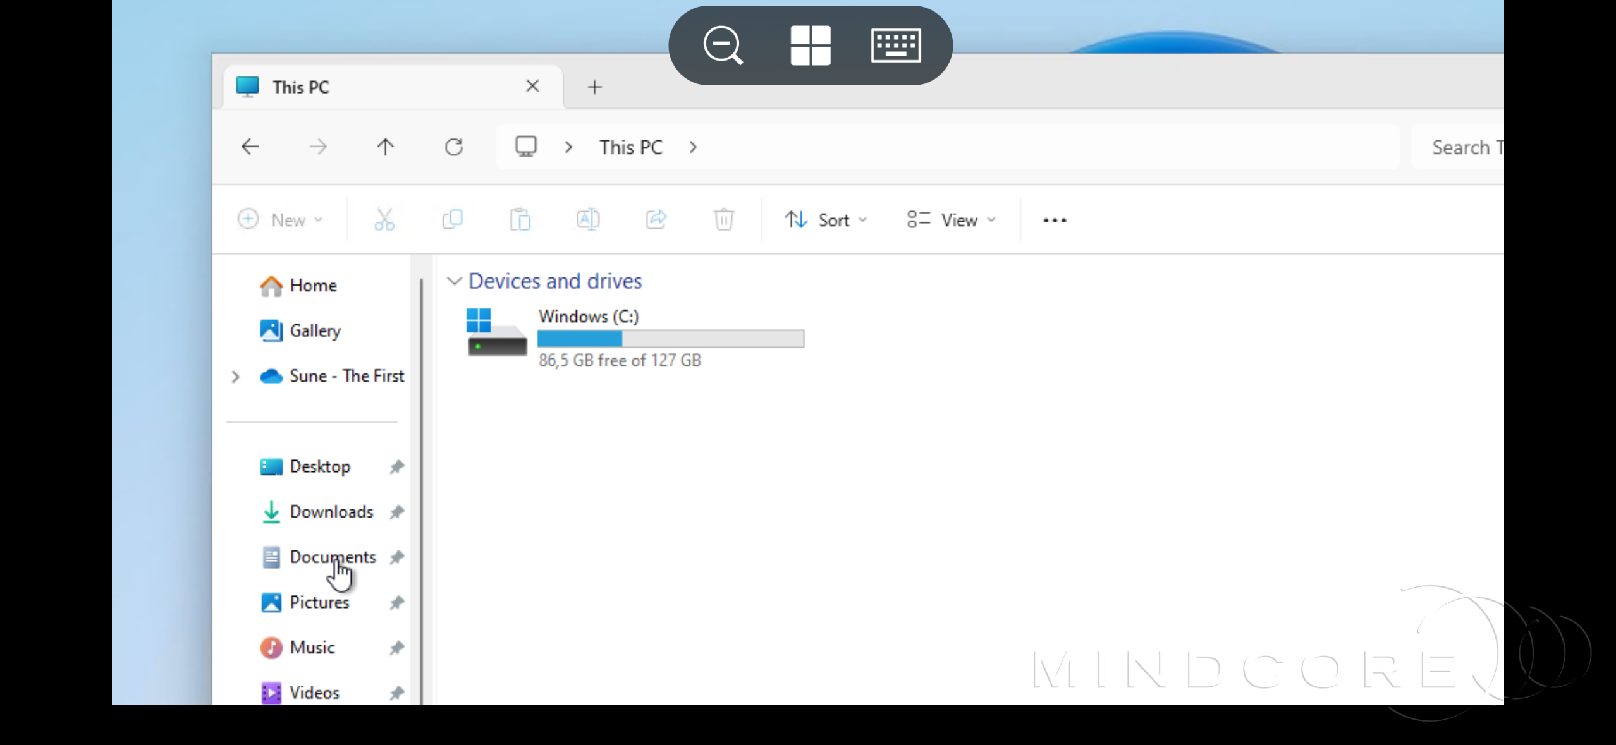Click the Share icon
Viewport: 1616px width, 745px height.
tap(656, 219)
